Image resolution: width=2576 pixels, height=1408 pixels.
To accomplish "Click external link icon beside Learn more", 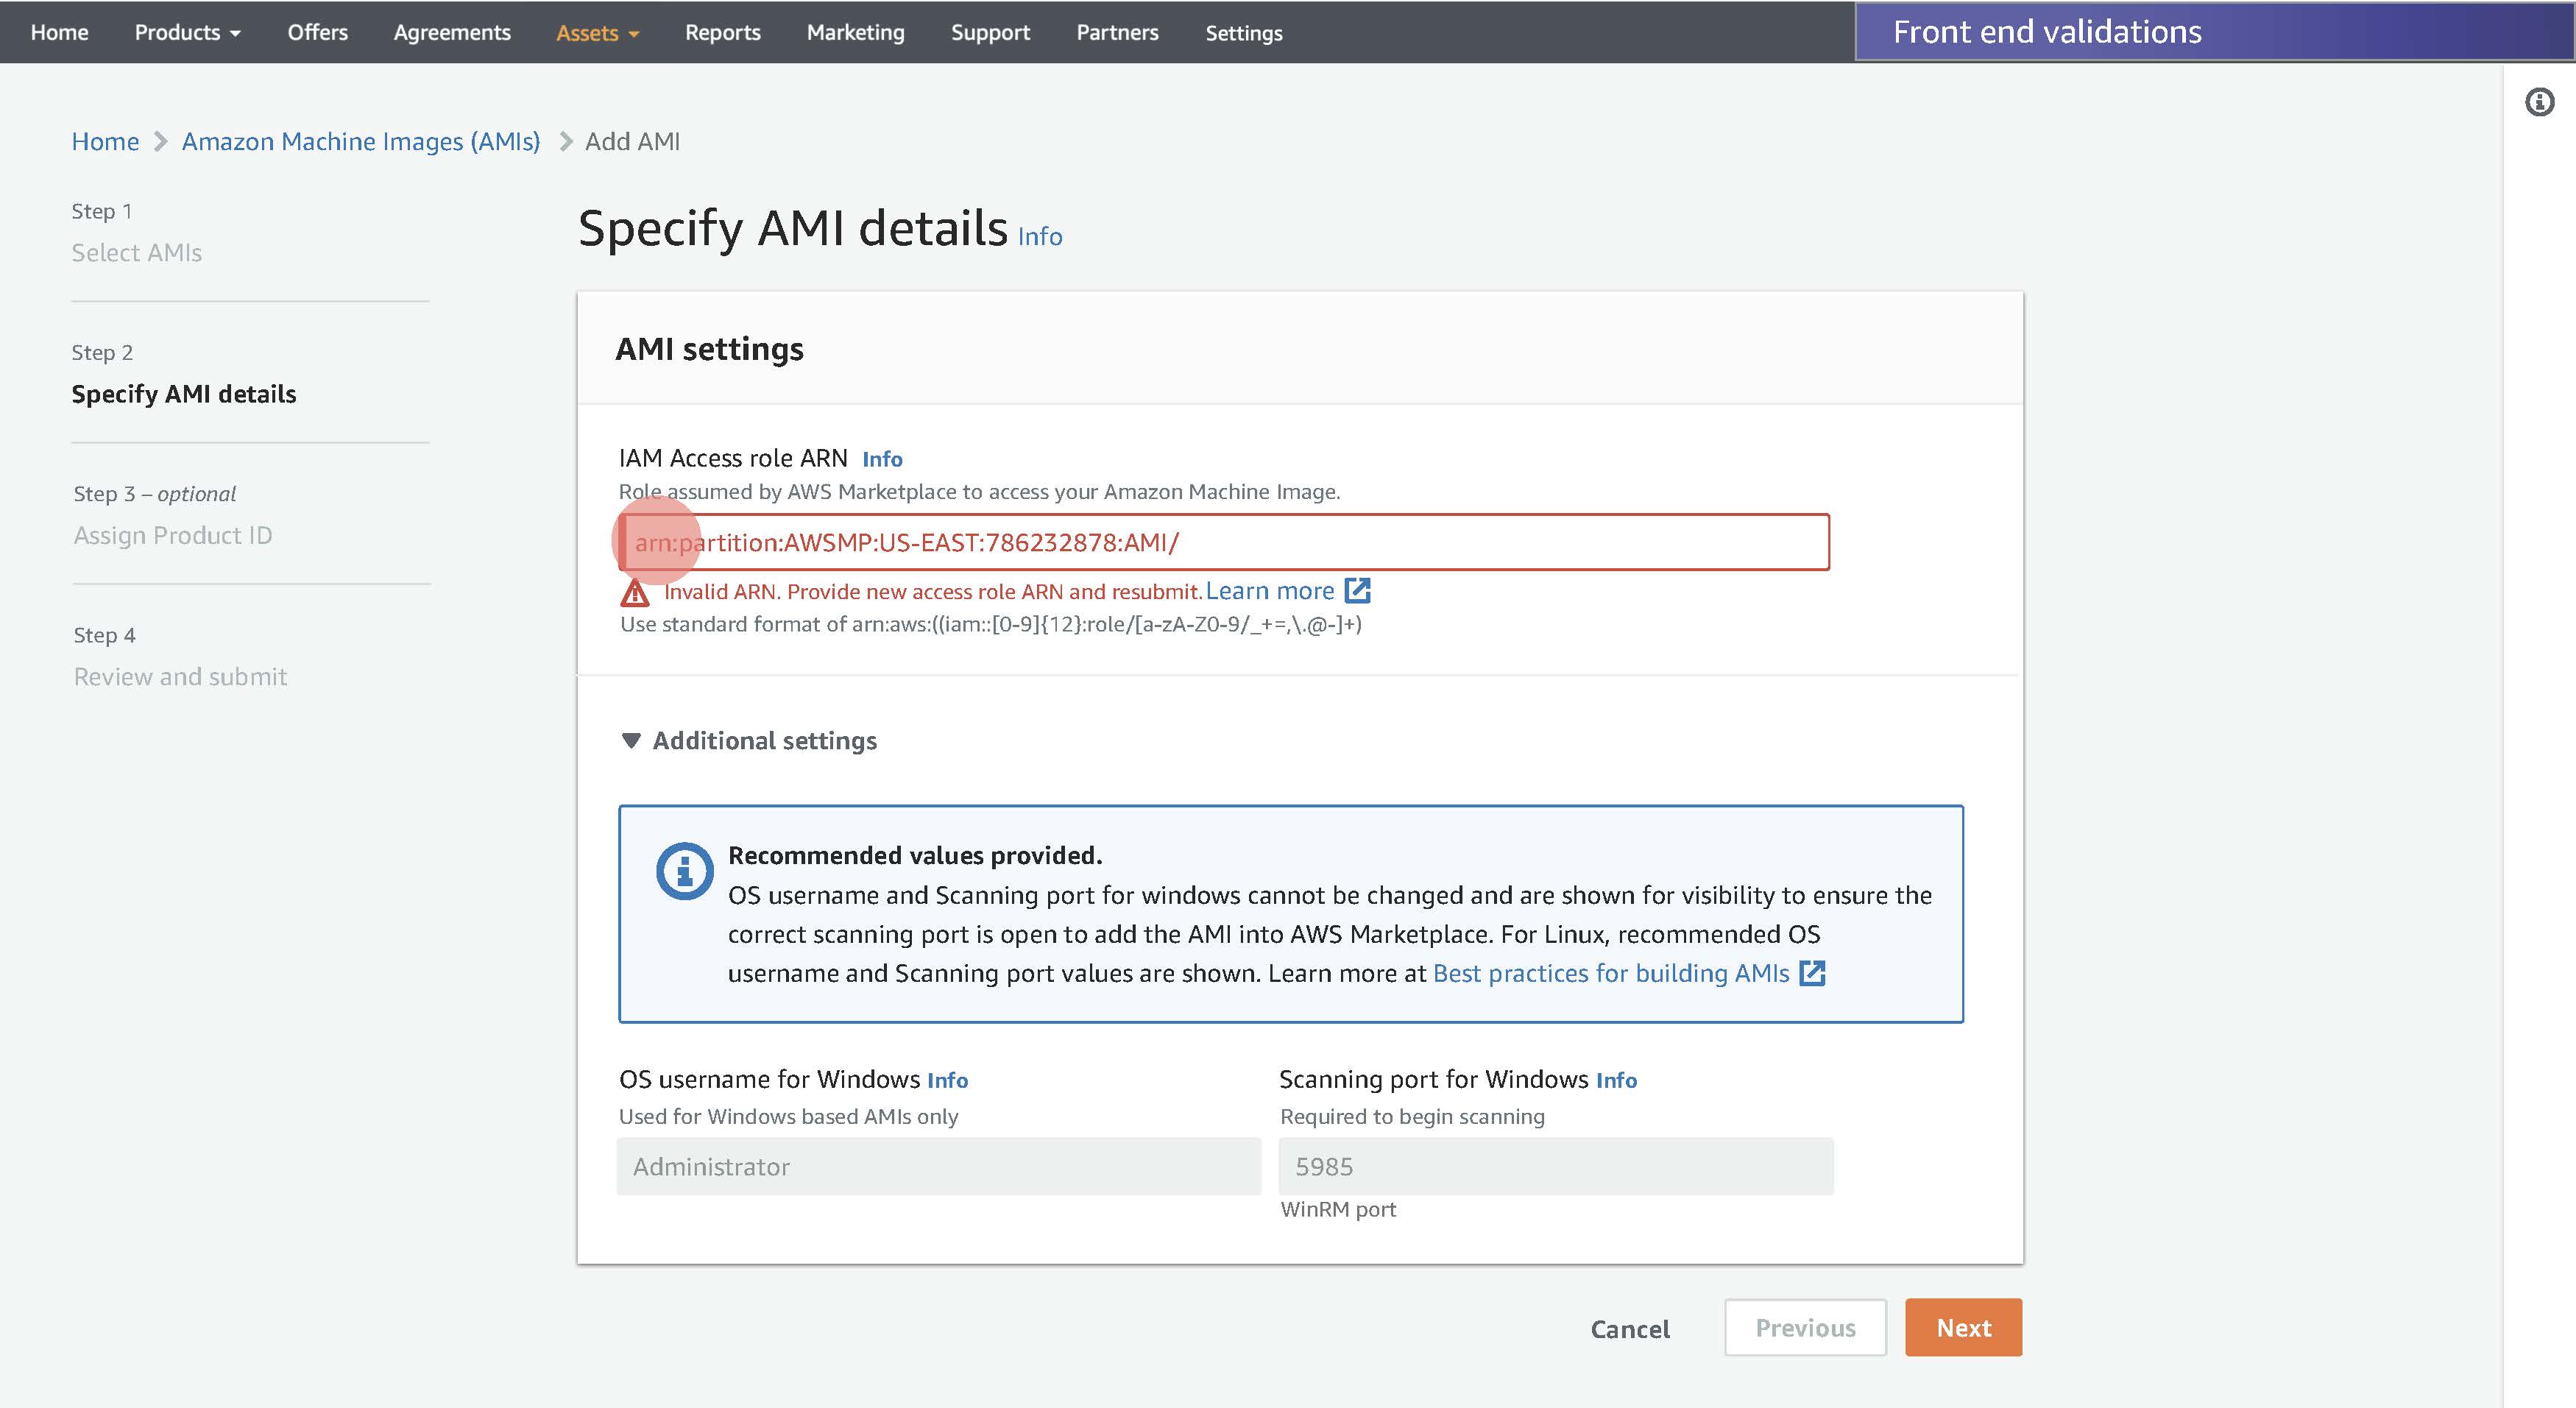I will [1357, 590].
